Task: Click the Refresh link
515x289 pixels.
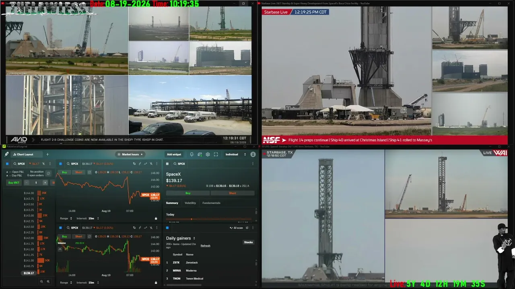Action: coord(205,246)
